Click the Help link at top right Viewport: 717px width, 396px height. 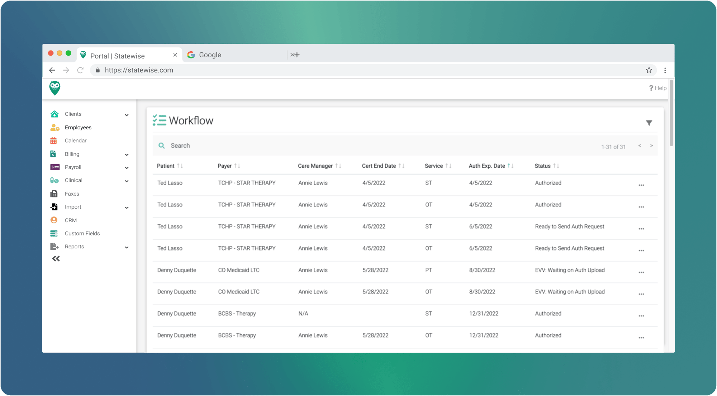tap(657, 88)
